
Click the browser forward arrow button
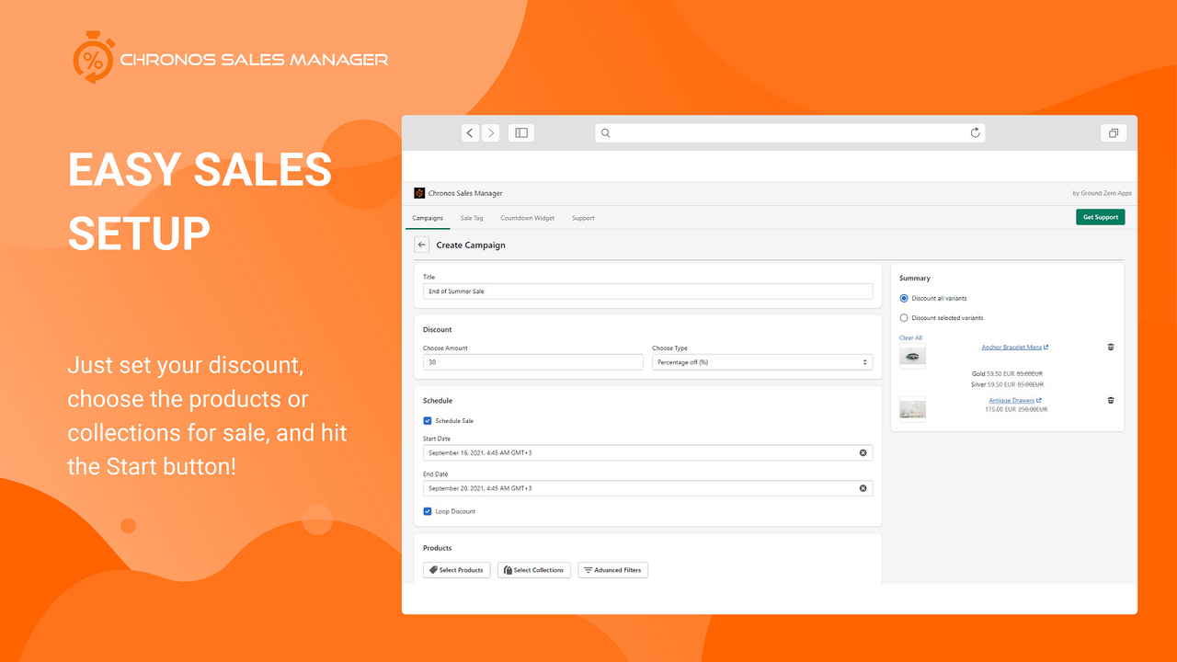[490, 133]
